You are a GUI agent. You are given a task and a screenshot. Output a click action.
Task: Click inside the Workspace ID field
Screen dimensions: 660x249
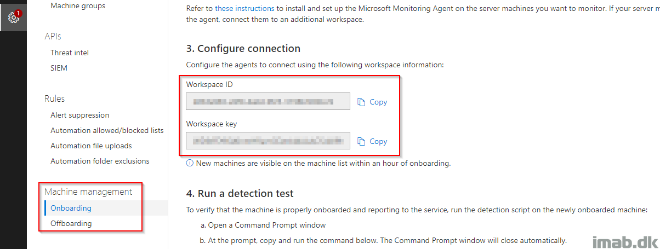click(x=268, y=101)
